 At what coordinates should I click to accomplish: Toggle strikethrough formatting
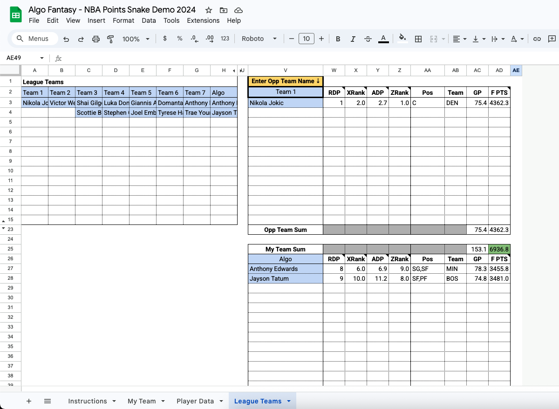(x=368, y=39)
